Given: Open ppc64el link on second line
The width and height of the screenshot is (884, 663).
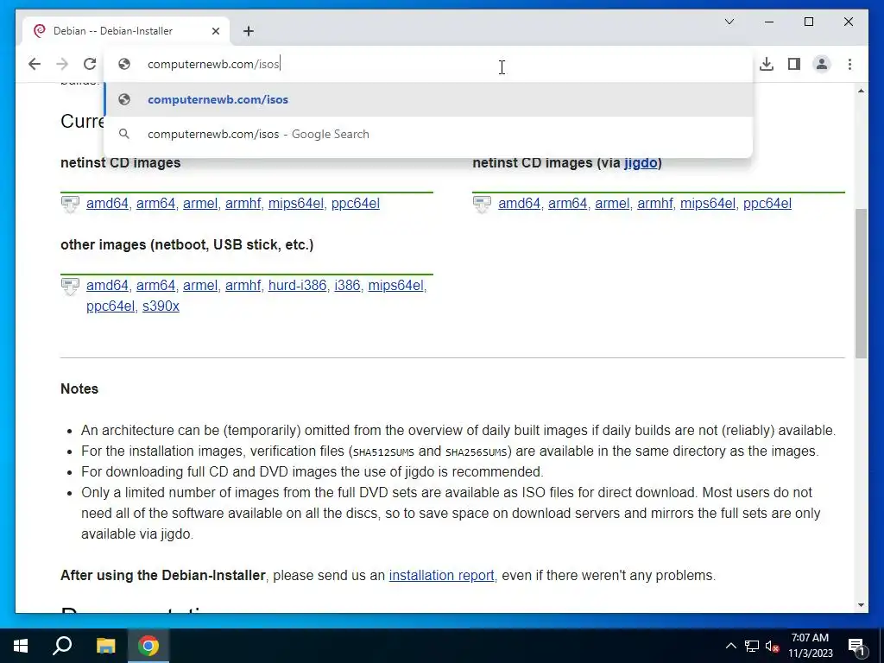Looking at the screenshot, I should [x=110, y=306].
